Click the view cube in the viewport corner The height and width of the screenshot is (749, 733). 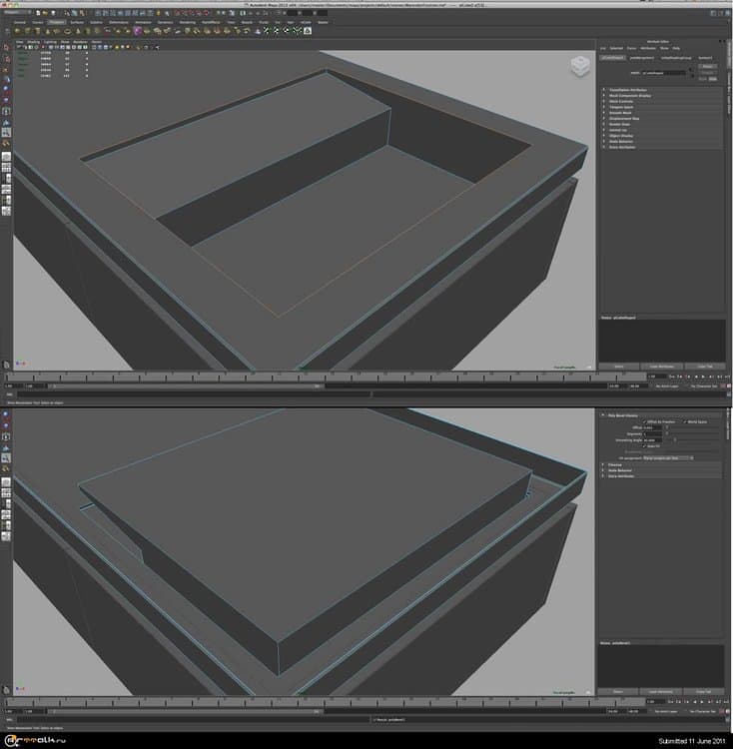[579, 67]
